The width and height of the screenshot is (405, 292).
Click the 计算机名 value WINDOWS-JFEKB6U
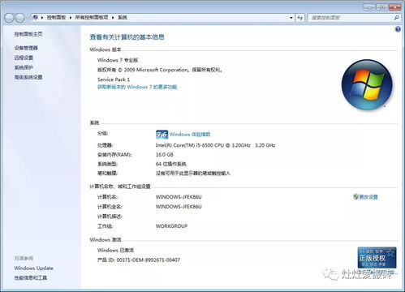179,197
